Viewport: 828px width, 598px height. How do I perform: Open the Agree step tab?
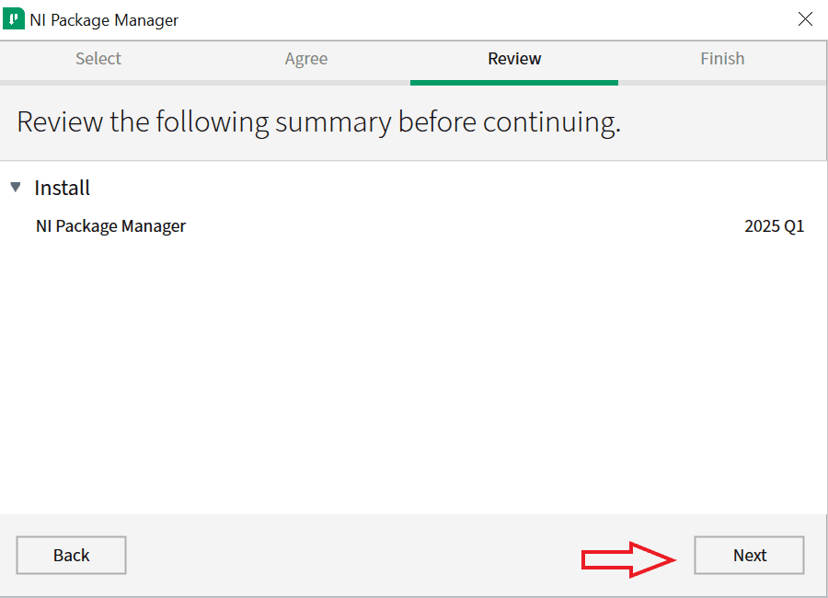pyautogui.click(x=306, y=59)
